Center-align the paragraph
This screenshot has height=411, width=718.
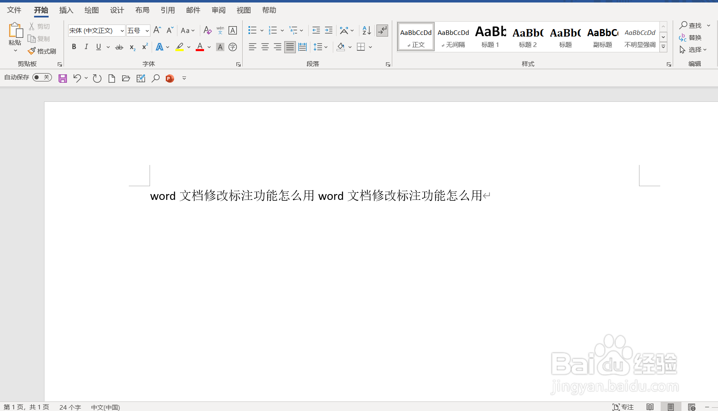[265, 47]
